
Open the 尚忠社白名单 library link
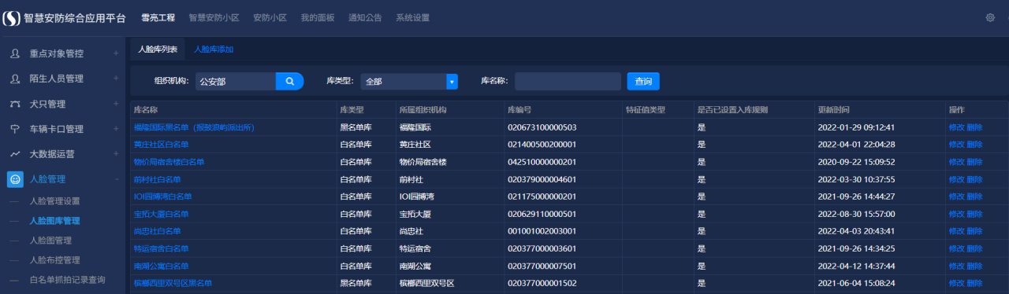click(x=157, y=231)
